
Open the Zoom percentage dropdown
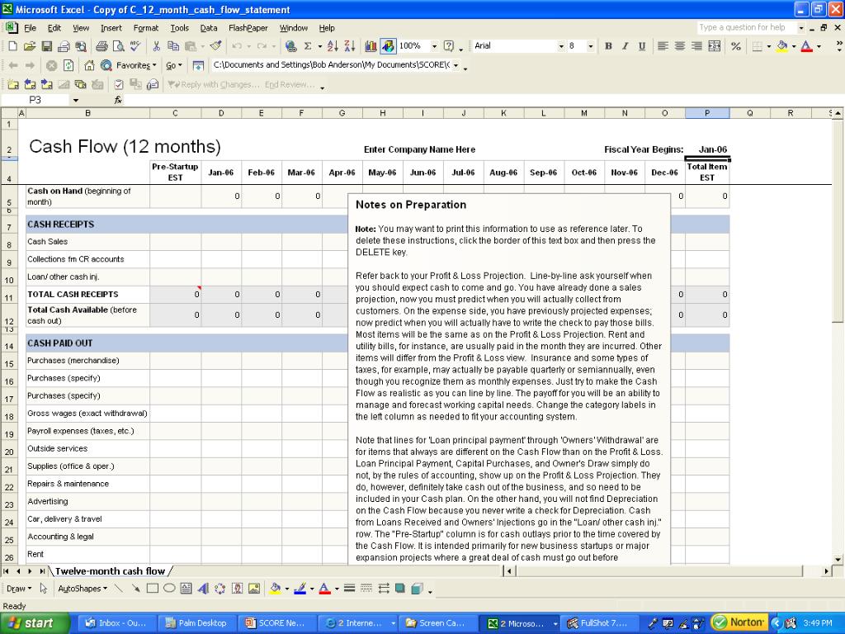434,46
